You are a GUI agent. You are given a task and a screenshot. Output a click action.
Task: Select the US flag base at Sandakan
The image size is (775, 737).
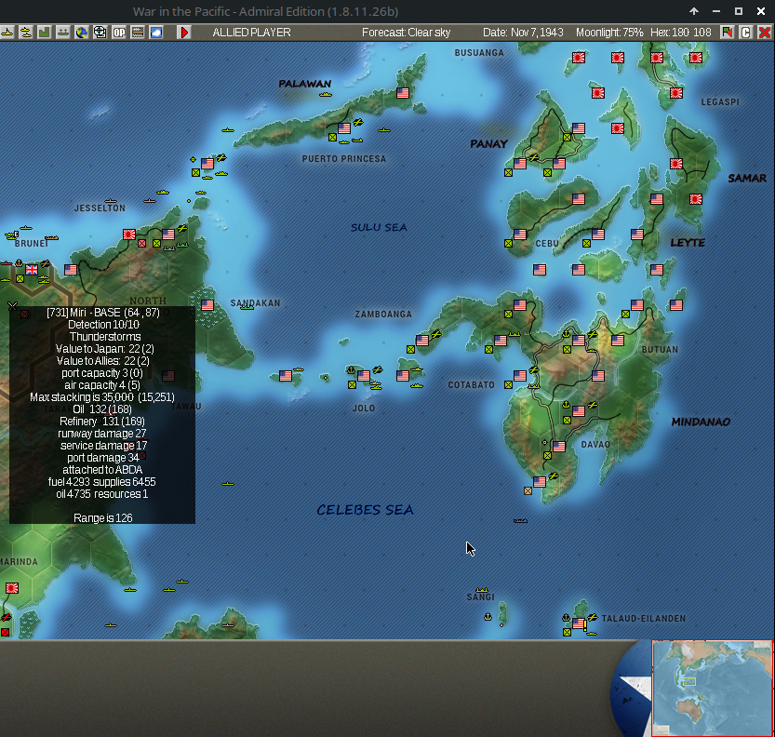pos(207,305)
